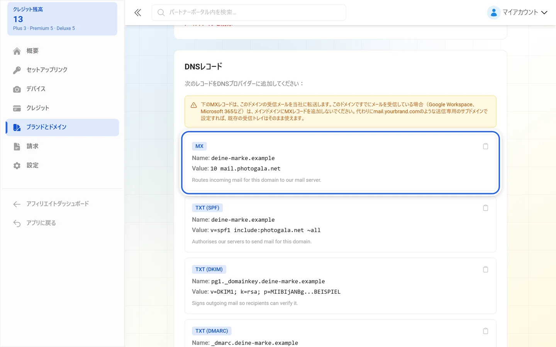556x347 pixels.
Task: Copy the TXT (SPF) record
Action: (485, 208)
